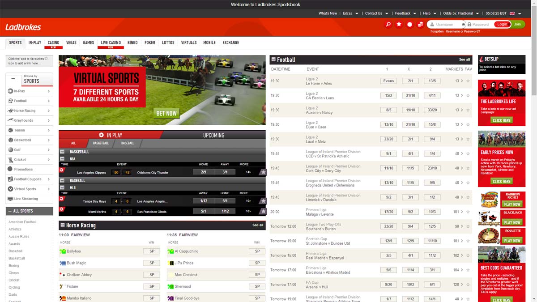Click the betslip cards icon in header
This screenshot has height=302, width=537.
[x=420, y=24]
